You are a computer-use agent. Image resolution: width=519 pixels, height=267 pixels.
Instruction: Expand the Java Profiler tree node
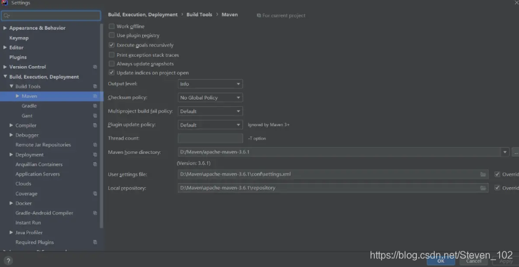pyautogui.click(x=11, y=232)
